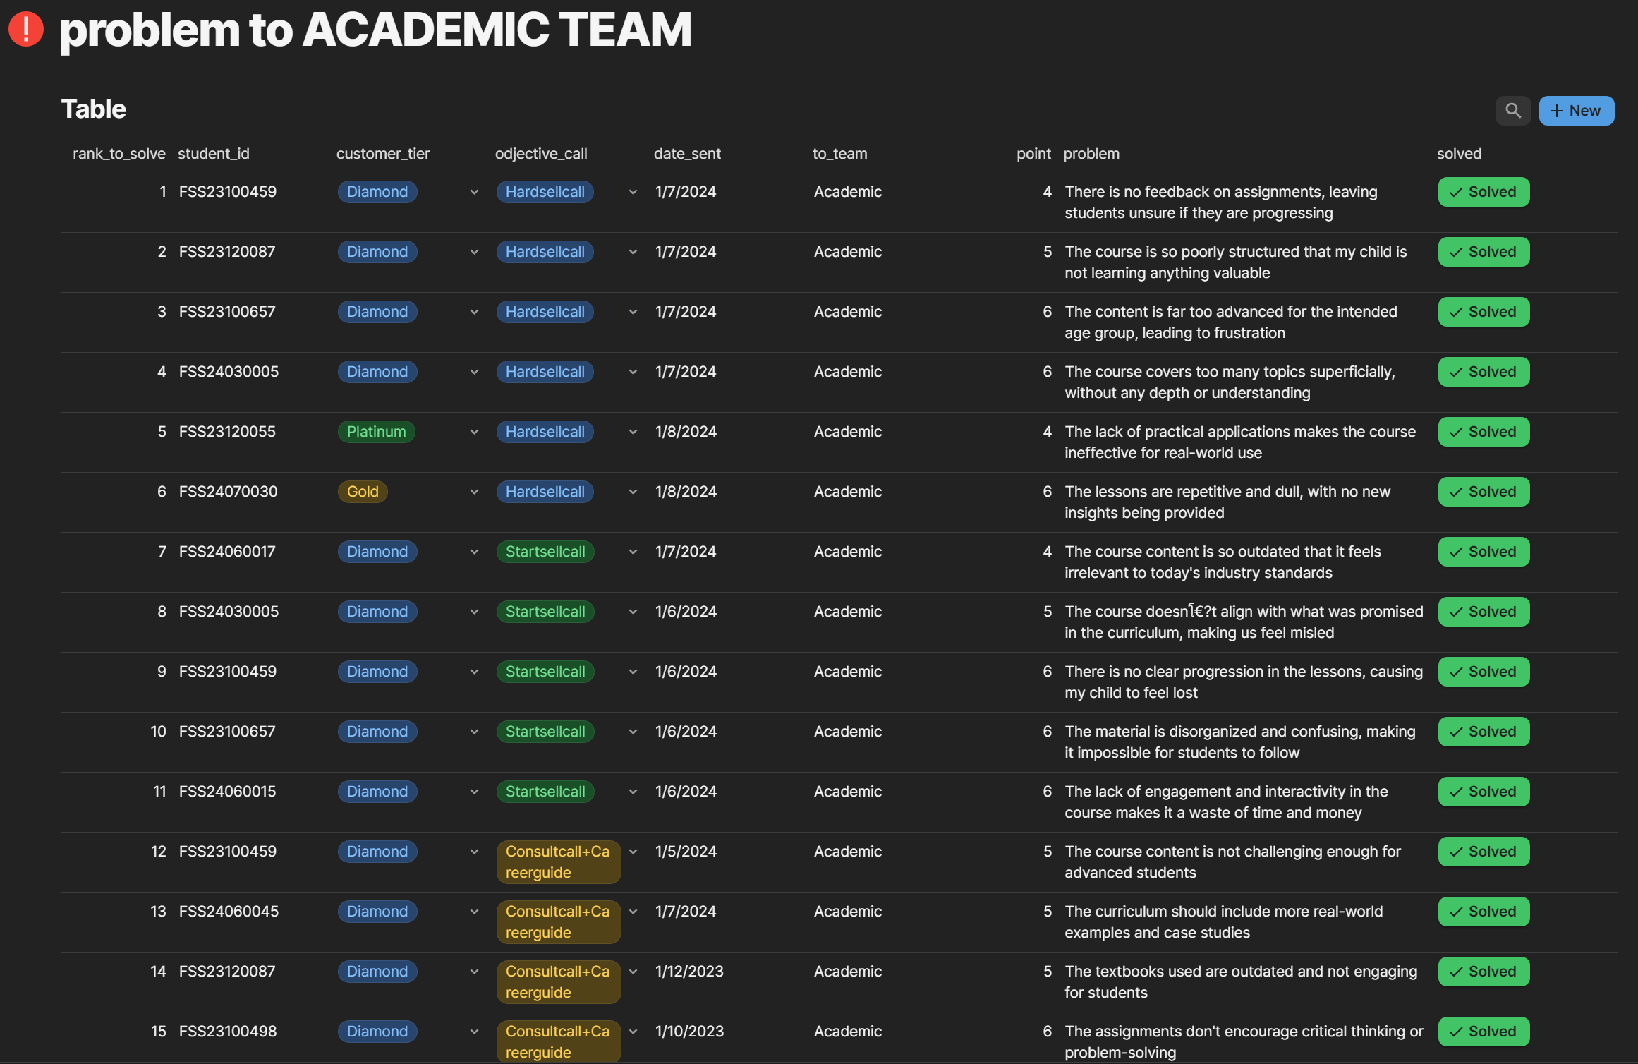The width and height of the screenshot is (1638, 1064).
Task: Click the solved column header
Action: pos(1459,154)
